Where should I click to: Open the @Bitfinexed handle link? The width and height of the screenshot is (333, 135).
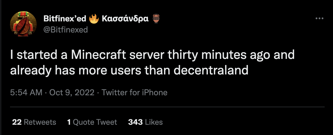point(66,29)
